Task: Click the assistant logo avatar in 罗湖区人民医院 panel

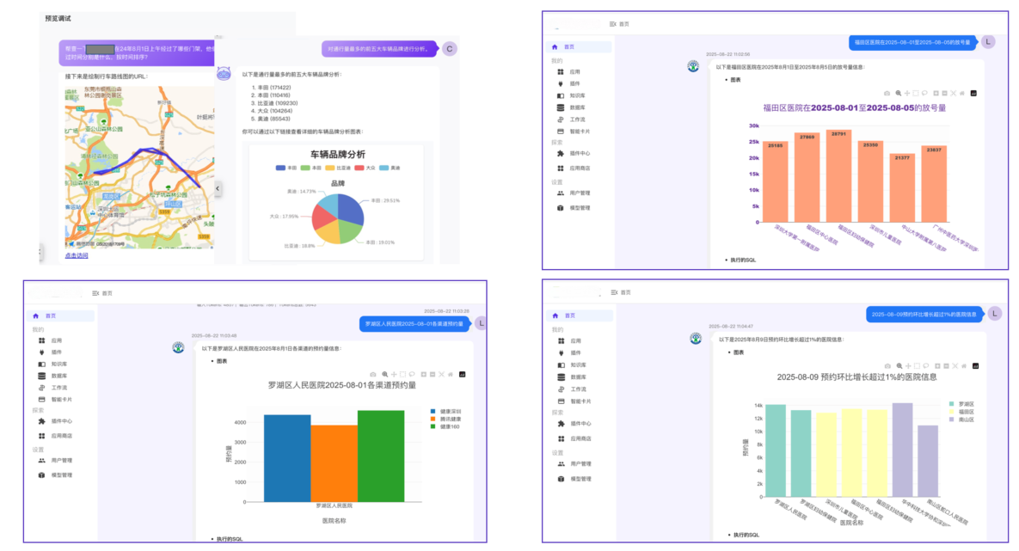Action: tap(178, 347)
